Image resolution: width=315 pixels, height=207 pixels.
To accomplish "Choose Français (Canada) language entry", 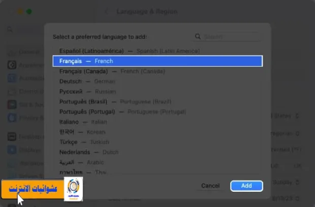I will point(157,71).
